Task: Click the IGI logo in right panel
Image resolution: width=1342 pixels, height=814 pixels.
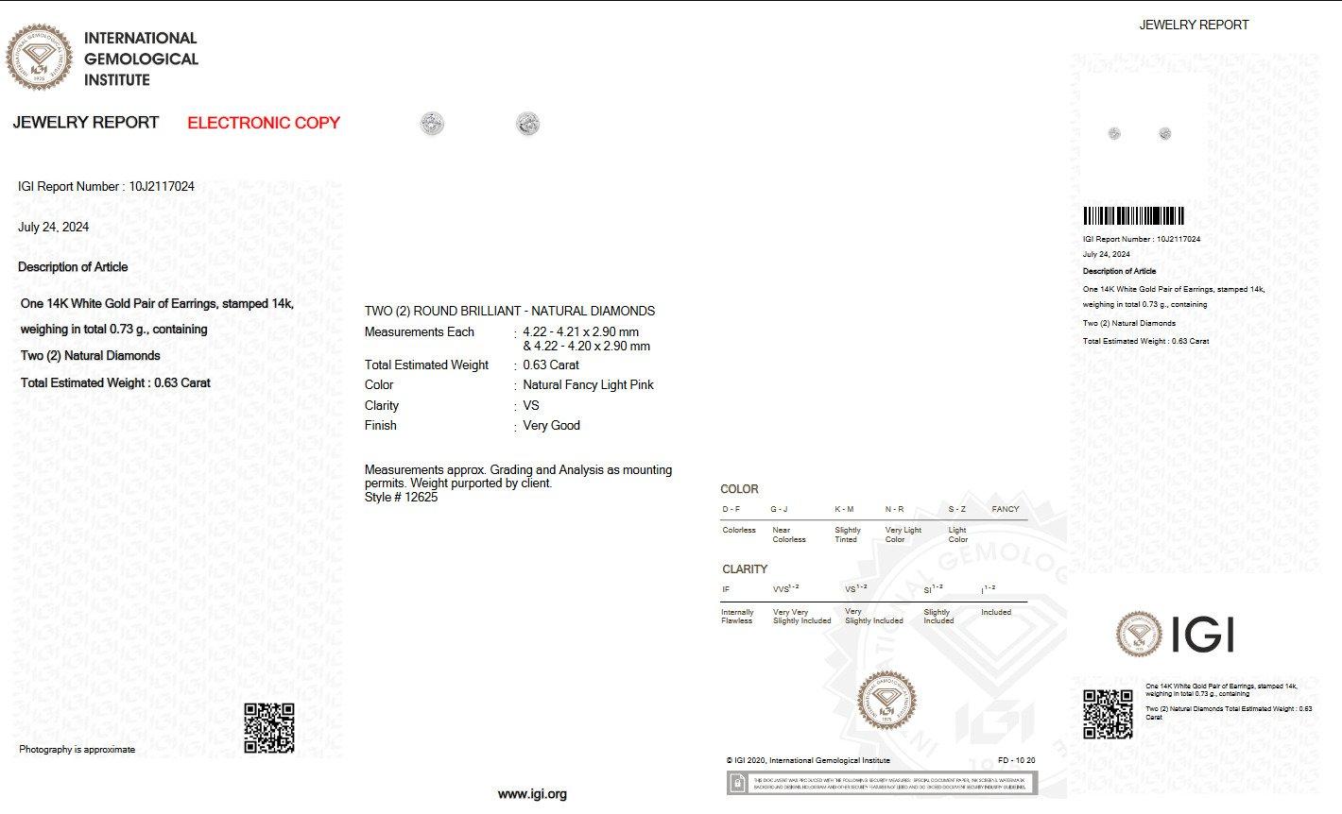Action: tap(1175, 634)
